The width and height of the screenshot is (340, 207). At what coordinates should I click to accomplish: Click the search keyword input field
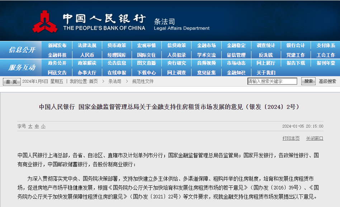[272, 82]
